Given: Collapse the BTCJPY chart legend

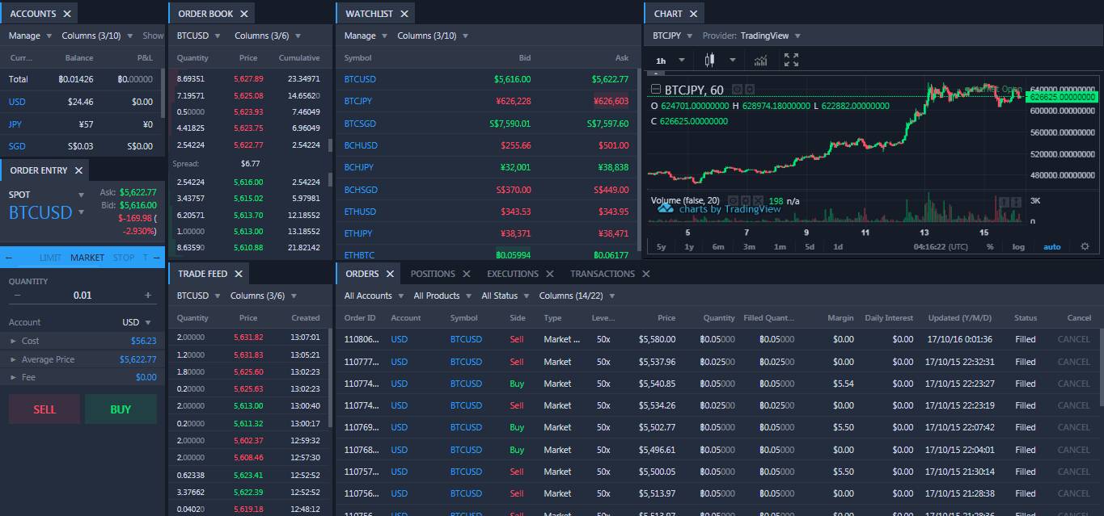Looking at the screenshot, I should (657, 90).
